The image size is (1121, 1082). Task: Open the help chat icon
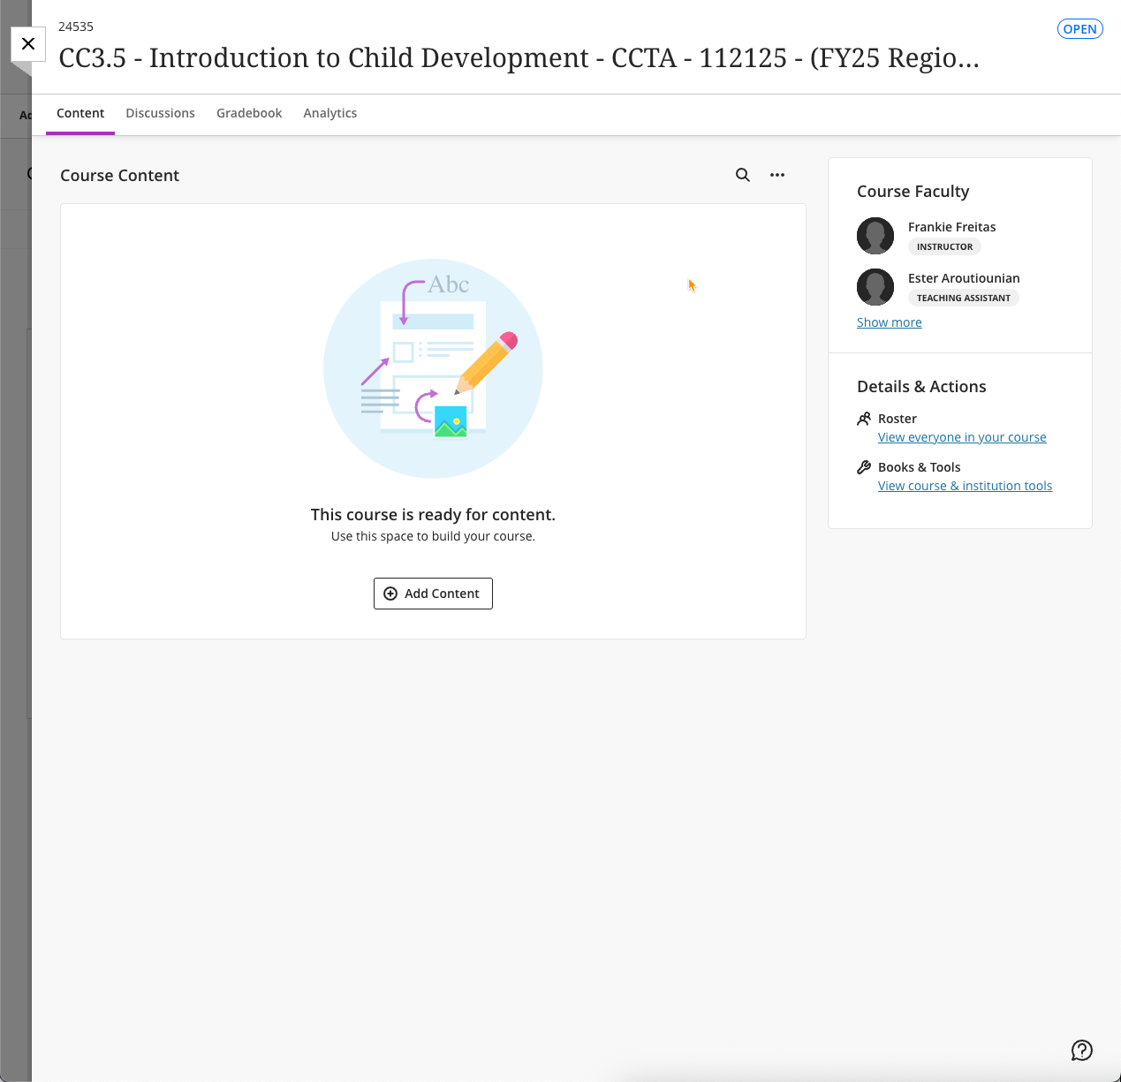[x=1081, y=1050]
